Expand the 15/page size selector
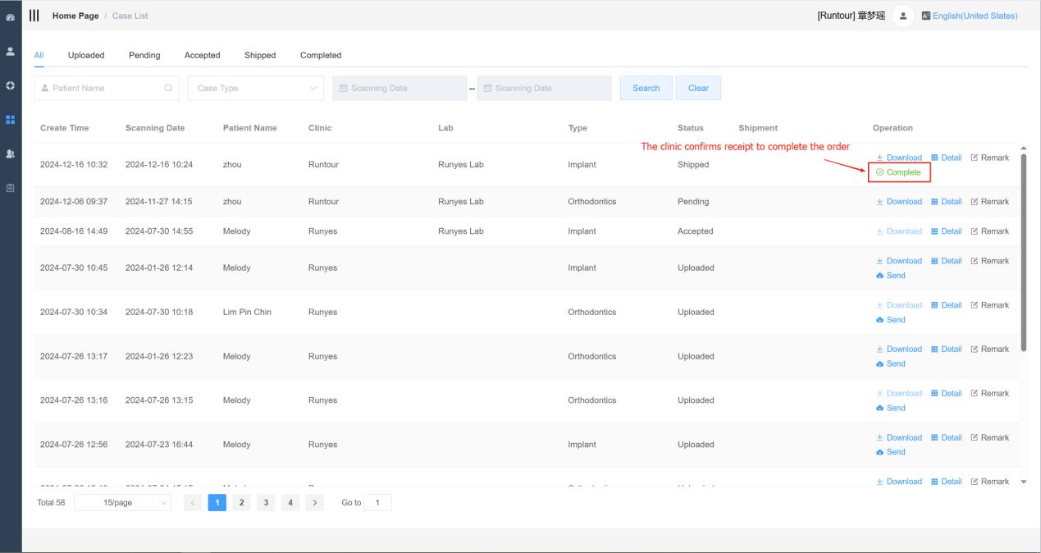The image size is (1041, 553). click(123, 503)
